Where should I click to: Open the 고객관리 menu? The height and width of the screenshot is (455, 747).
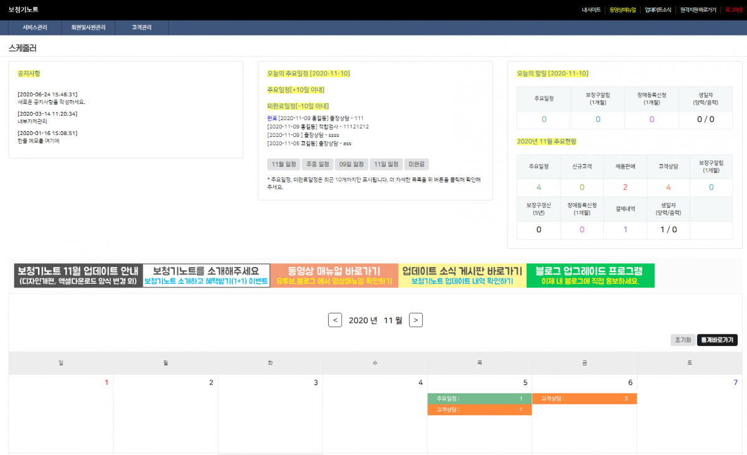coord(141,27)
